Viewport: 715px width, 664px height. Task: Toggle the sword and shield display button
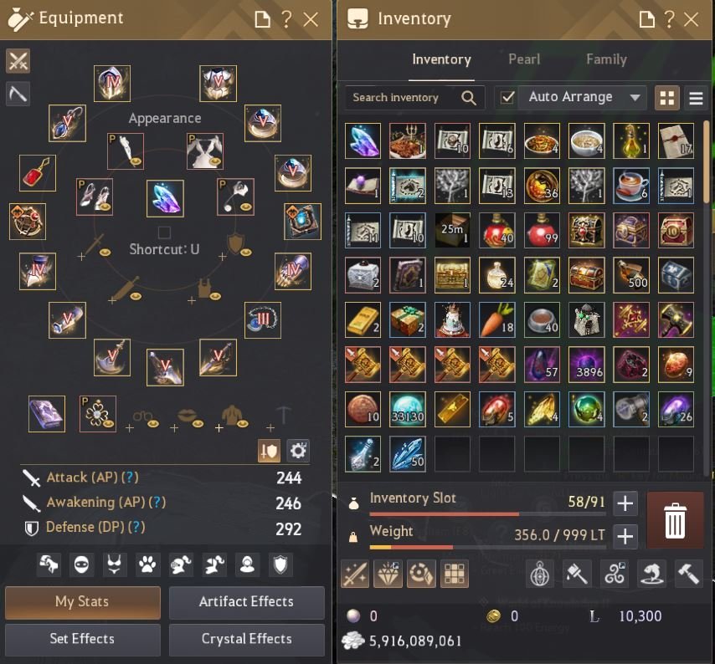coord(269,451)
